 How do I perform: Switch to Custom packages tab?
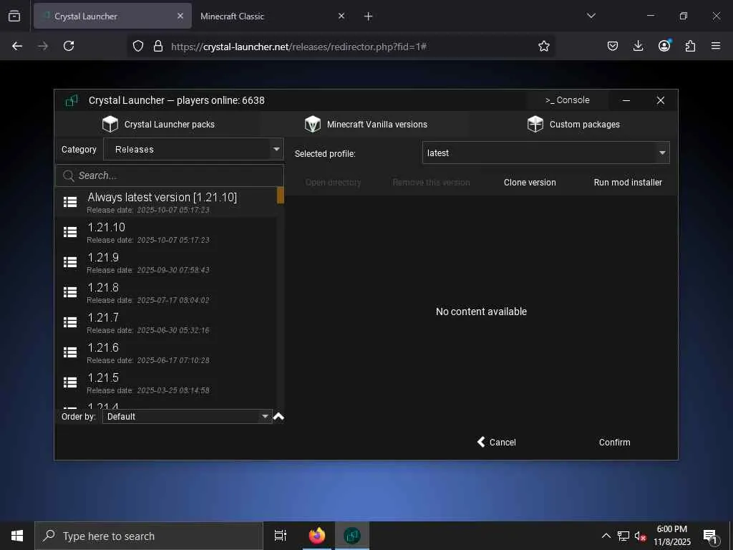[x=573, y=125]
